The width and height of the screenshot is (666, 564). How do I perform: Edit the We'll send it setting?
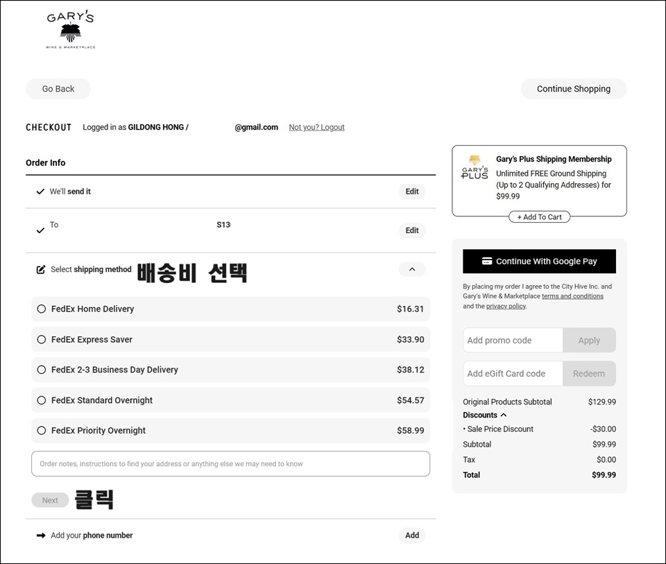(x=412, y=191)
